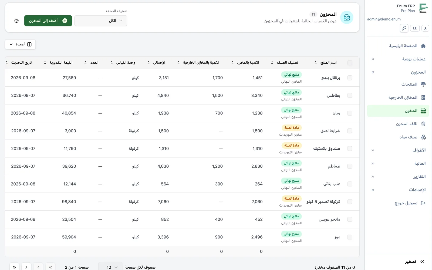Open rows-per-page dropdown showing 10
Screen dimensions: 432x270
coord(110,267)
